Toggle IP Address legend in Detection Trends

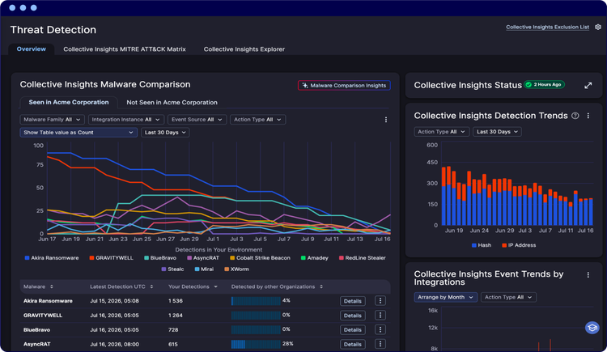coord(519,245)
